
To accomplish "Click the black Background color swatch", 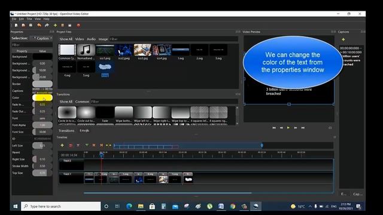I will (x=42, y=57).
